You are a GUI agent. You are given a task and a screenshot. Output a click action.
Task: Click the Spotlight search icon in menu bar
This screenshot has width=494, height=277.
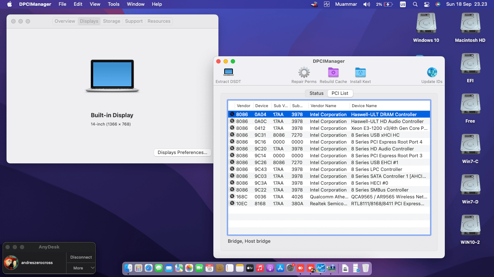(415, 4)
